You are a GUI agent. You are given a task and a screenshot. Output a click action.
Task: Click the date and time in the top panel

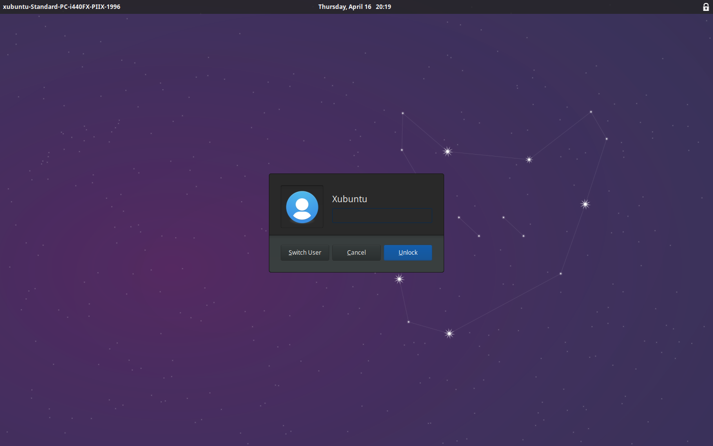pos(354,6)
